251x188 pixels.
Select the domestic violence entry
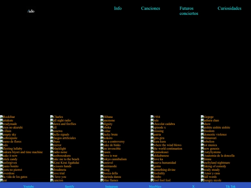214,135
